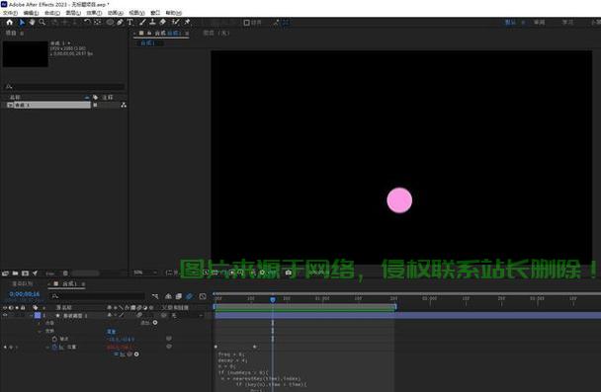Click the expression pick whip icon

click(129, 354)
